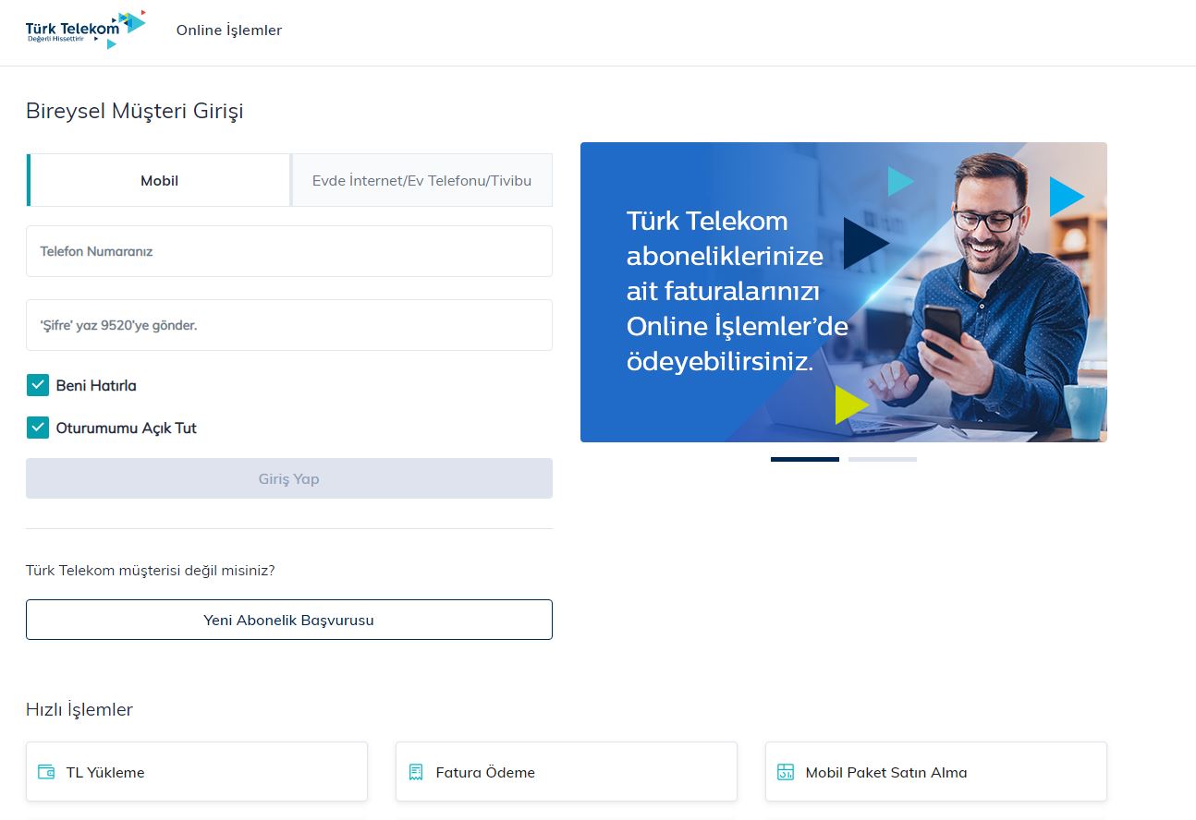Click the Türk Telekom logo
Screen dimensions: 1196x820
click(x=85, y=30)
